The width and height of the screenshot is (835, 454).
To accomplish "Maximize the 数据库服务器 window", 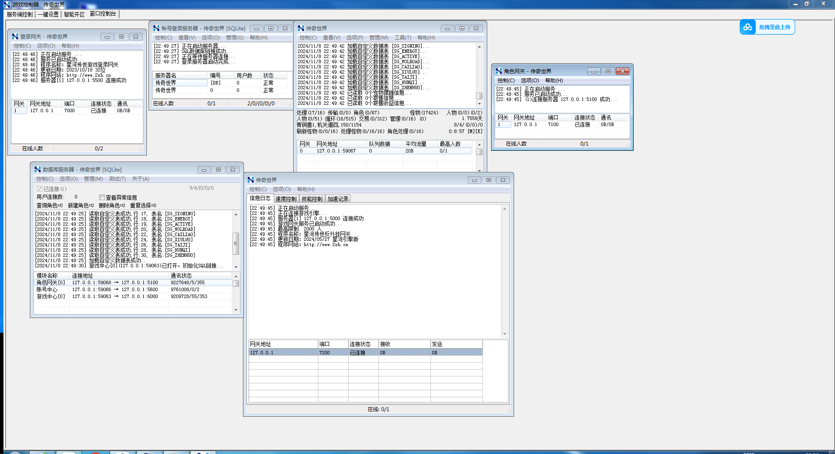I will tap(218, 169).
